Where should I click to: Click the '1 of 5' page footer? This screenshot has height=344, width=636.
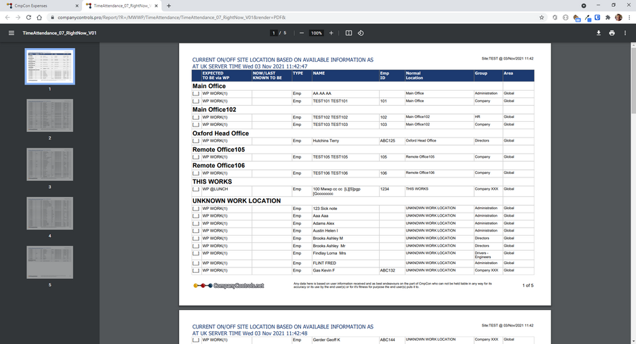pos(528,286)
